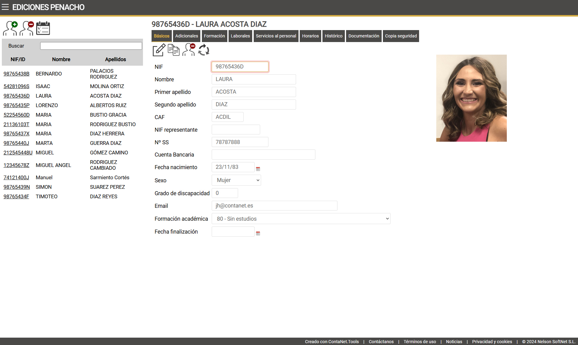Click the Cuenta Bancaria field
578x345 pixels.
pyautogui.click(x=264, y=155)
